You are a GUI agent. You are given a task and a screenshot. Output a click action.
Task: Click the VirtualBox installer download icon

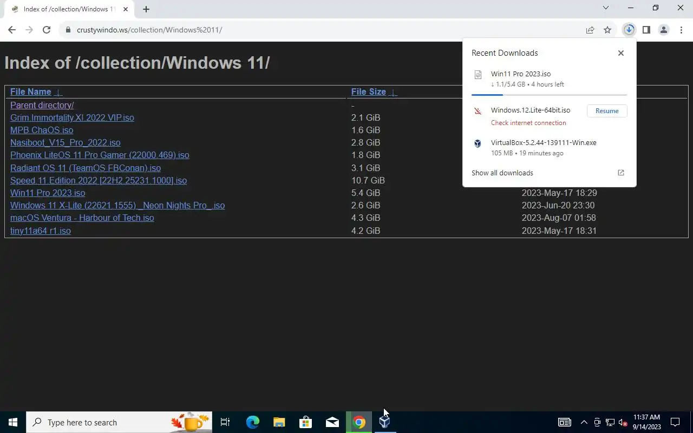(478, 143)
